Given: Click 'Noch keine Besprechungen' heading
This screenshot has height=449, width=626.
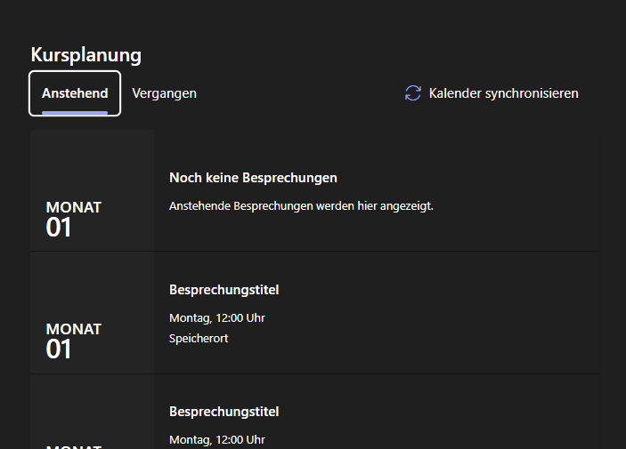Looking at the screenshot, I should coord(253,178).
